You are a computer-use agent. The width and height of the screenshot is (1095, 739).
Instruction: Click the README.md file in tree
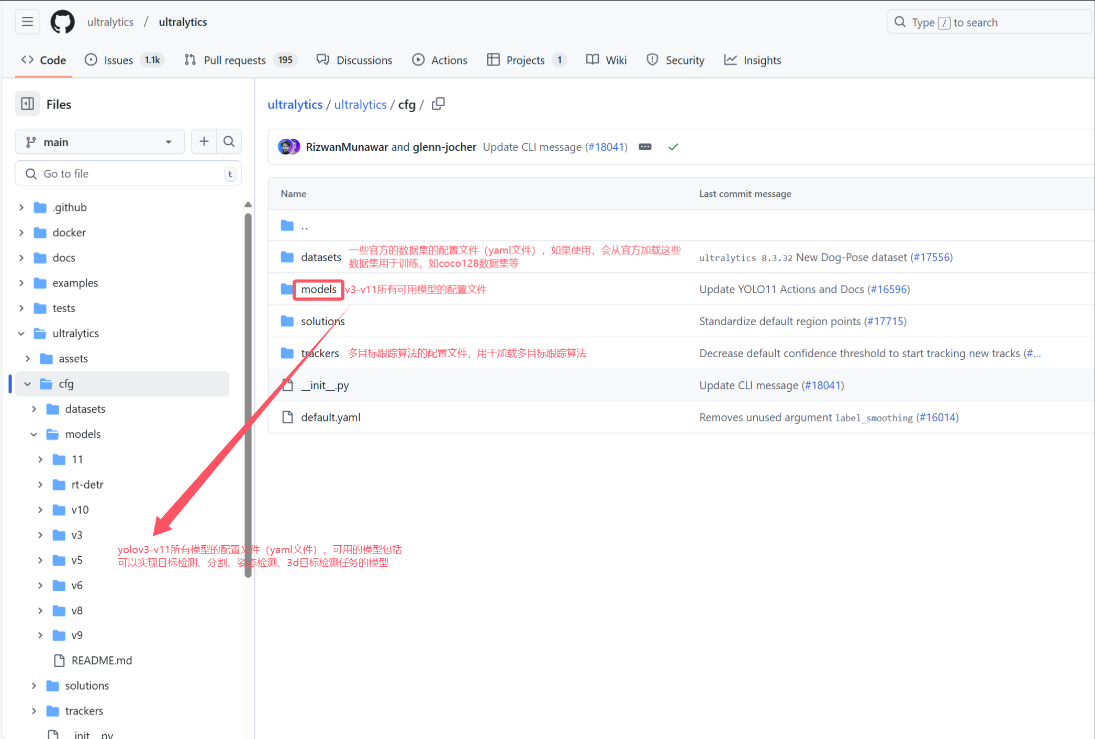(102, 660)
